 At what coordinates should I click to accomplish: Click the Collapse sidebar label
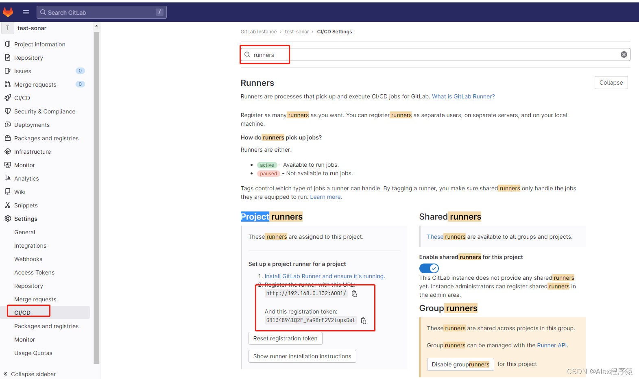pyautogui.click(x=33, y=374)
